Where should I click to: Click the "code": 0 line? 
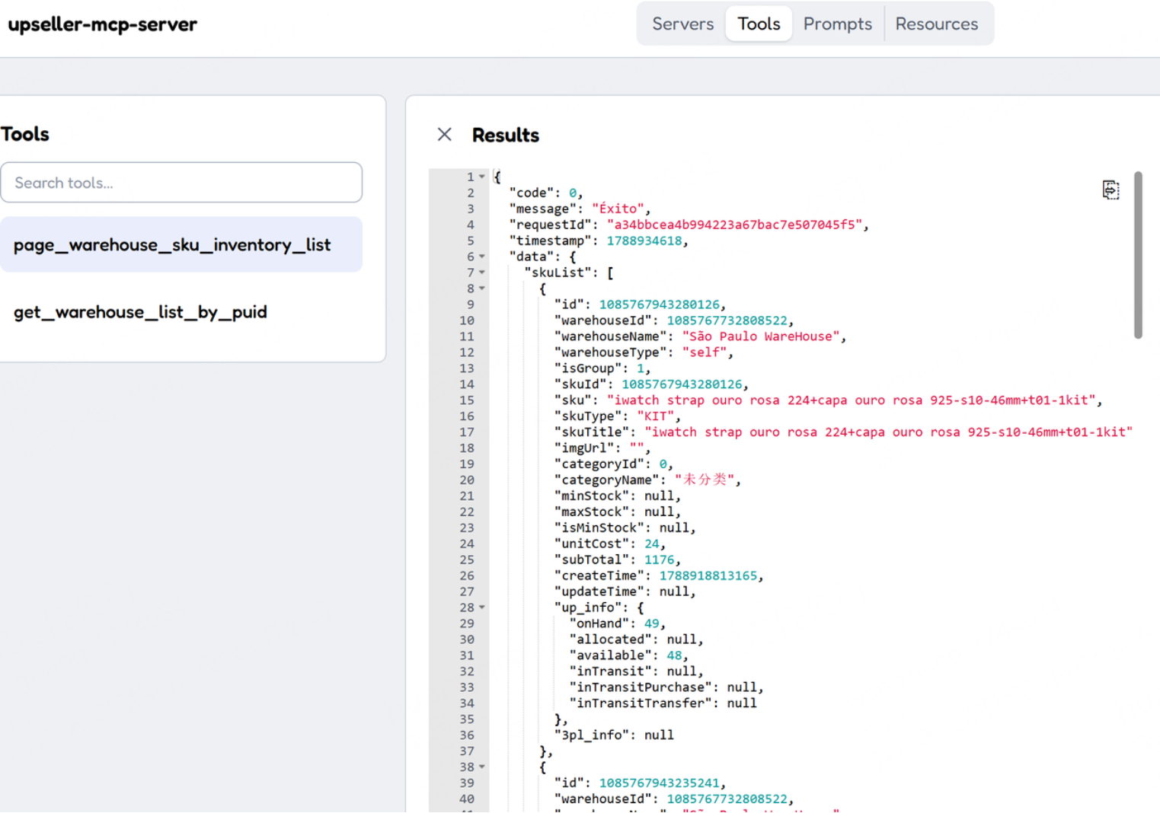click(x=546, y=193)
